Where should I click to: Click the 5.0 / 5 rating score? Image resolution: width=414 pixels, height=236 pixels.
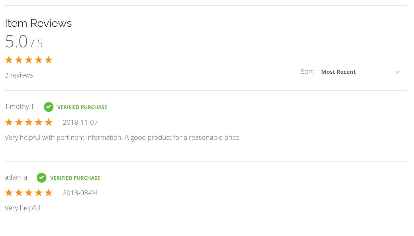point(24,42)
